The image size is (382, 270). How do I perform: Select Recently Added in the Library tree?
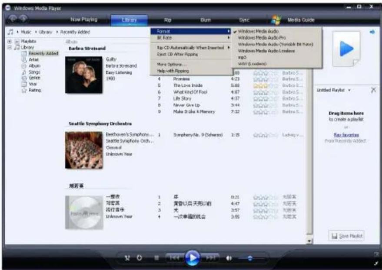point(43,53)
